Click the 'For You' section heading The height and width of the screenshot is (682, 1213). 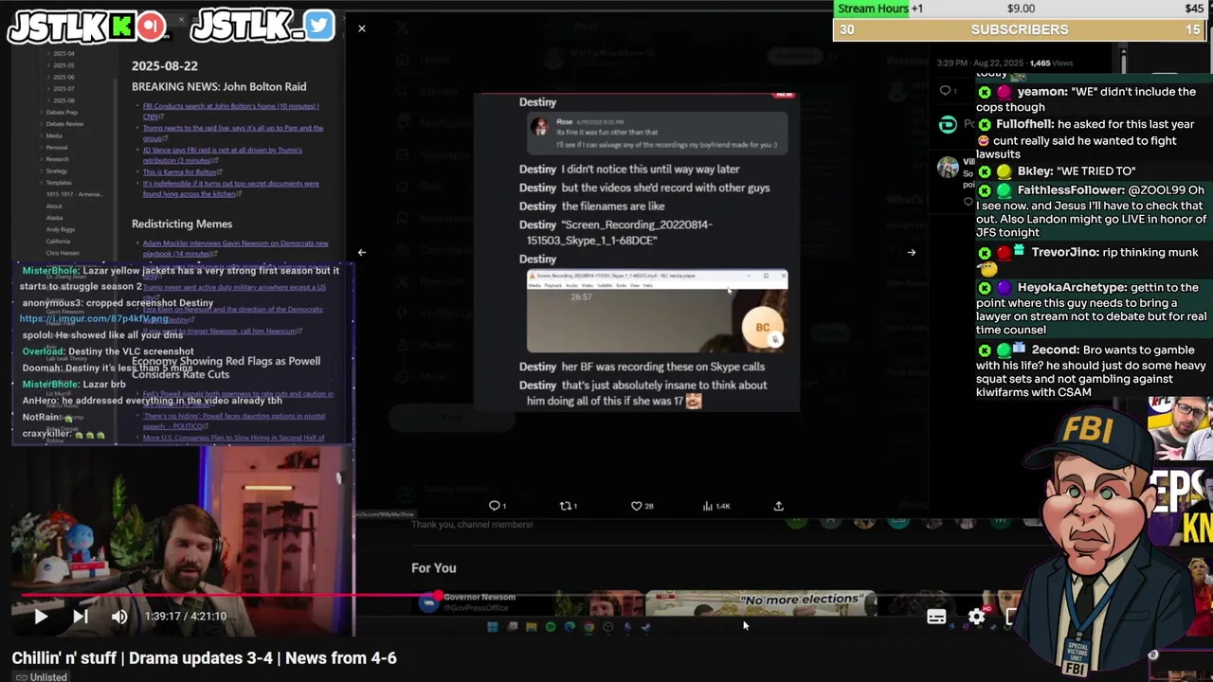click(x=434, y=568)
